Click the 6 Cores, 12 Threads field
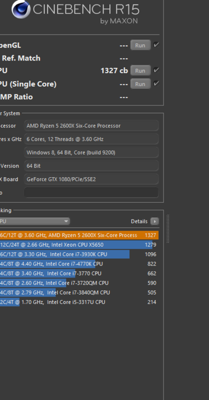The image size is (209, 400). tap(91, 139)
